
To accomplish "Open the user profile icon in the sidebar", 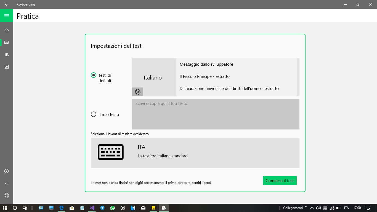I will coord(6,183).
